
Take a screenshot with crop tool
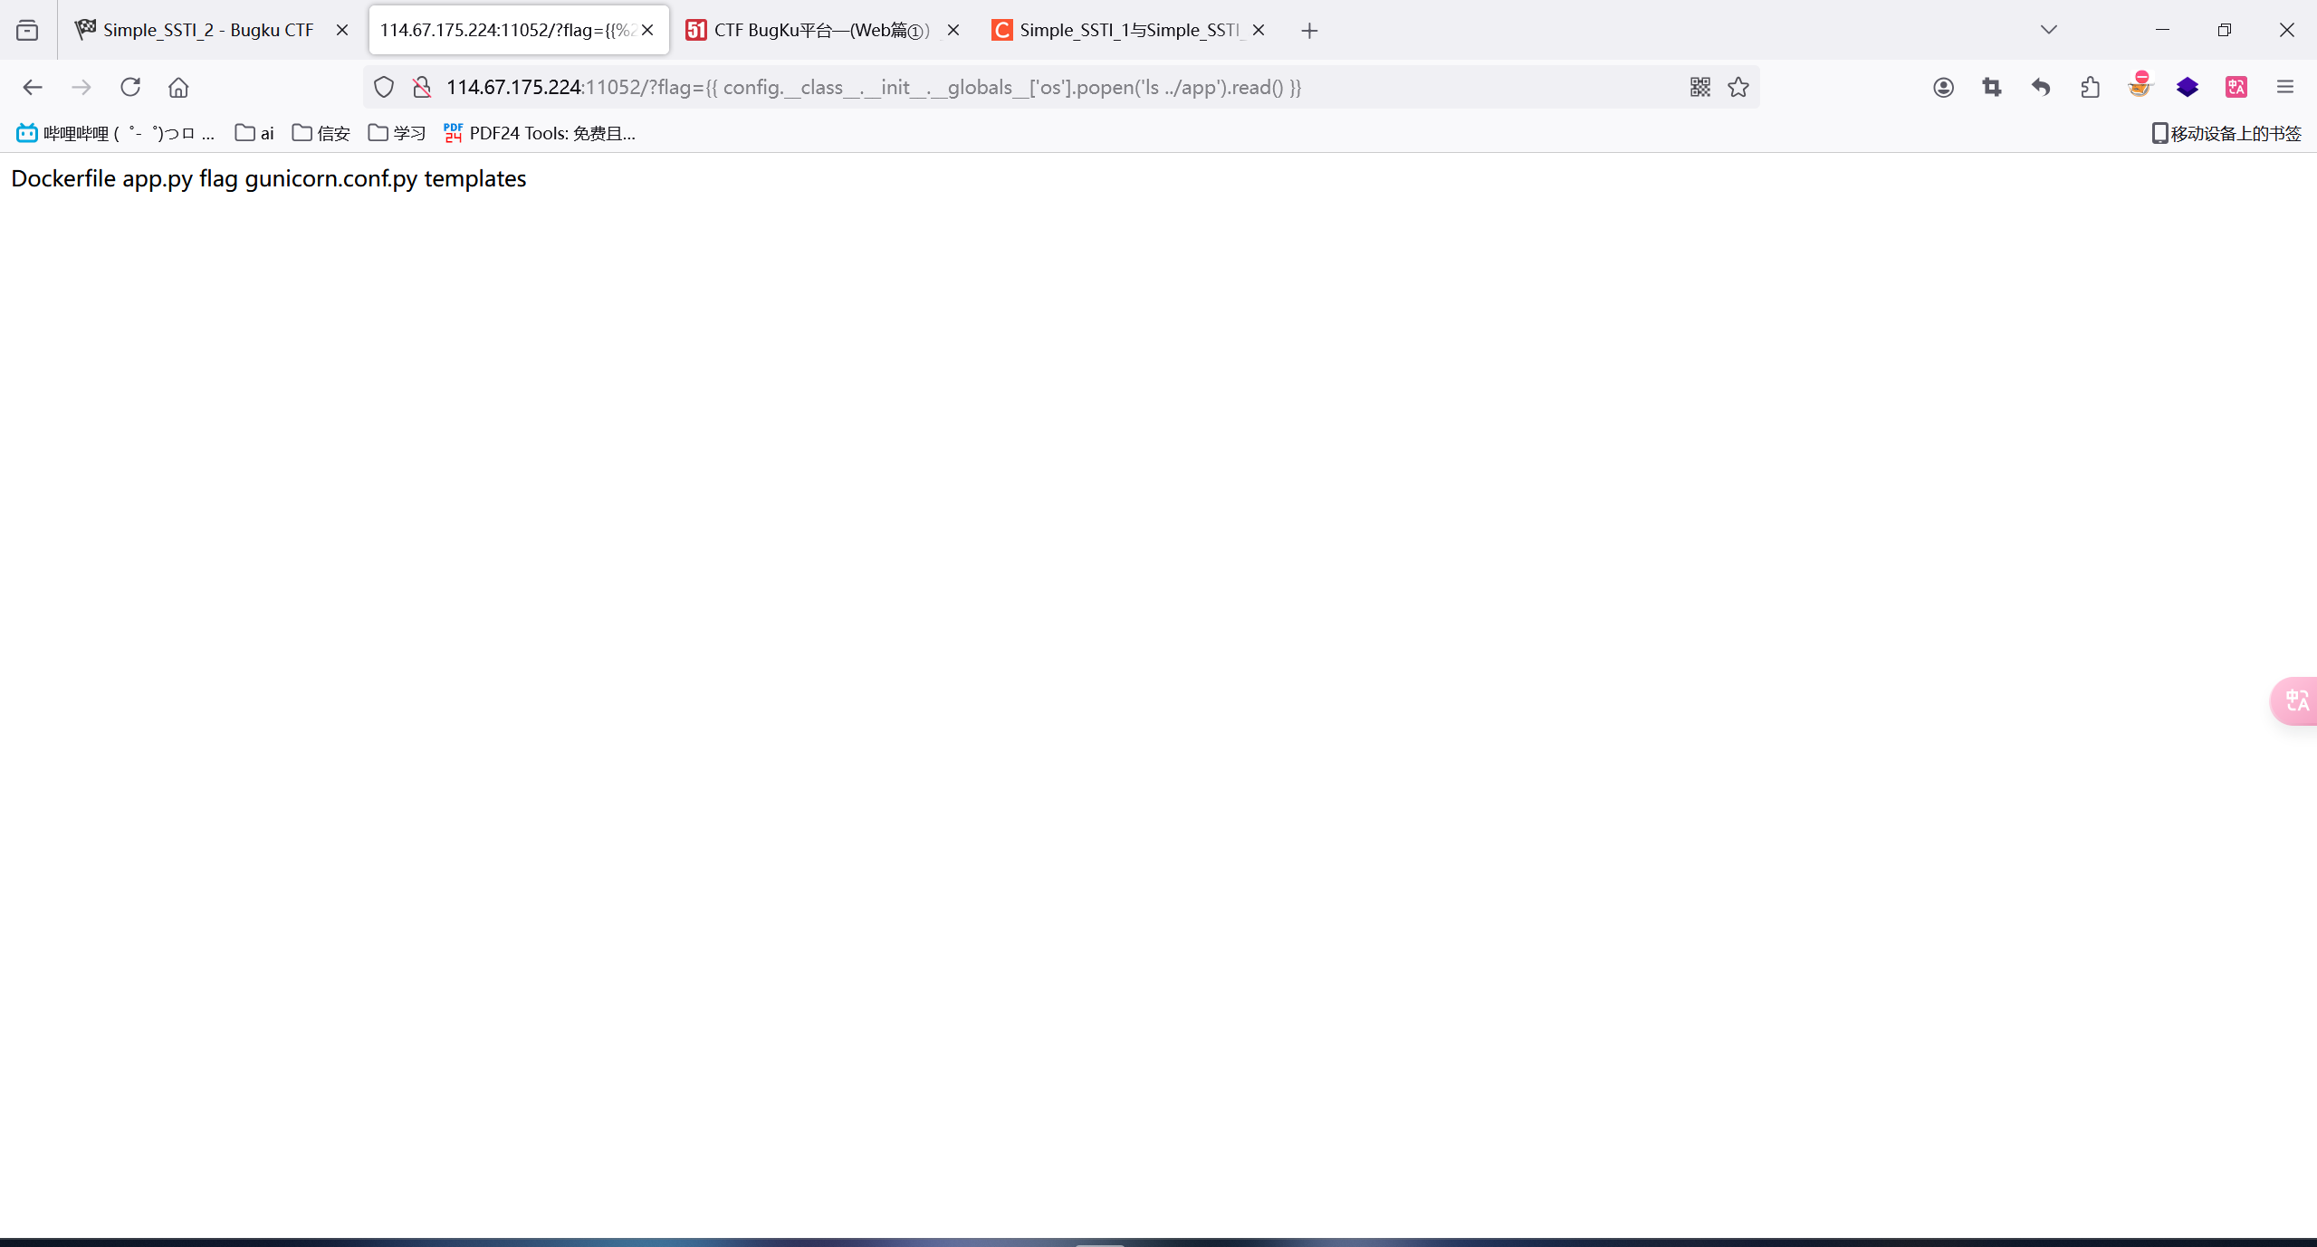pos(1992,87)
